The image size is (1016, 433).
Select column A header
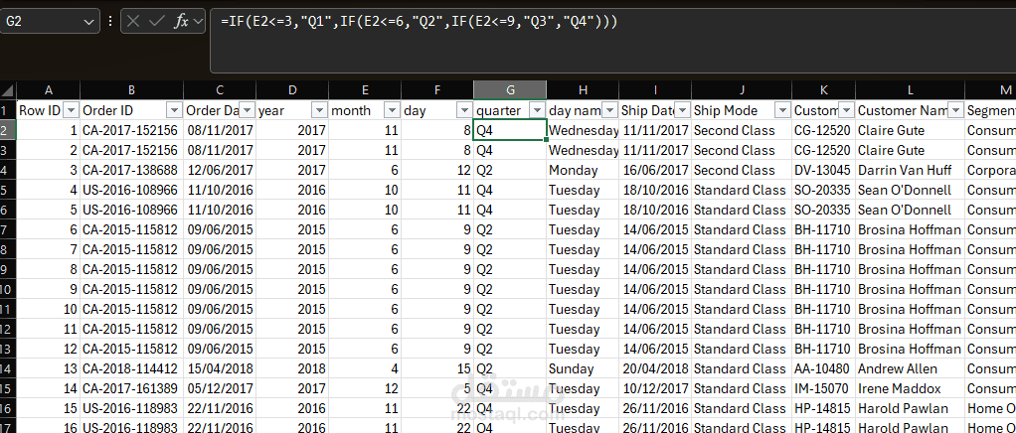(x=48, y=90)
